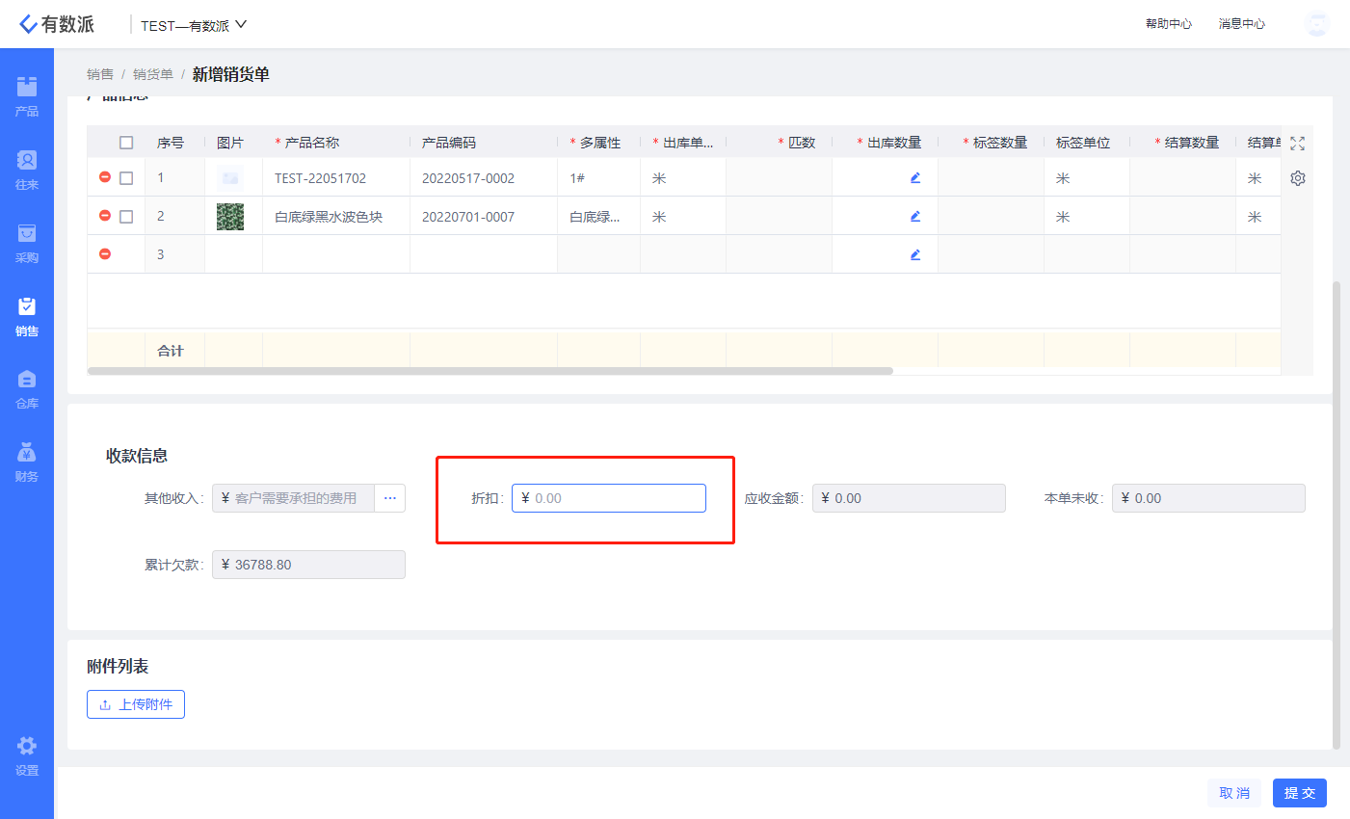Click the table horizontal scrollbar
1350x819 pixels.
point(490,370)
